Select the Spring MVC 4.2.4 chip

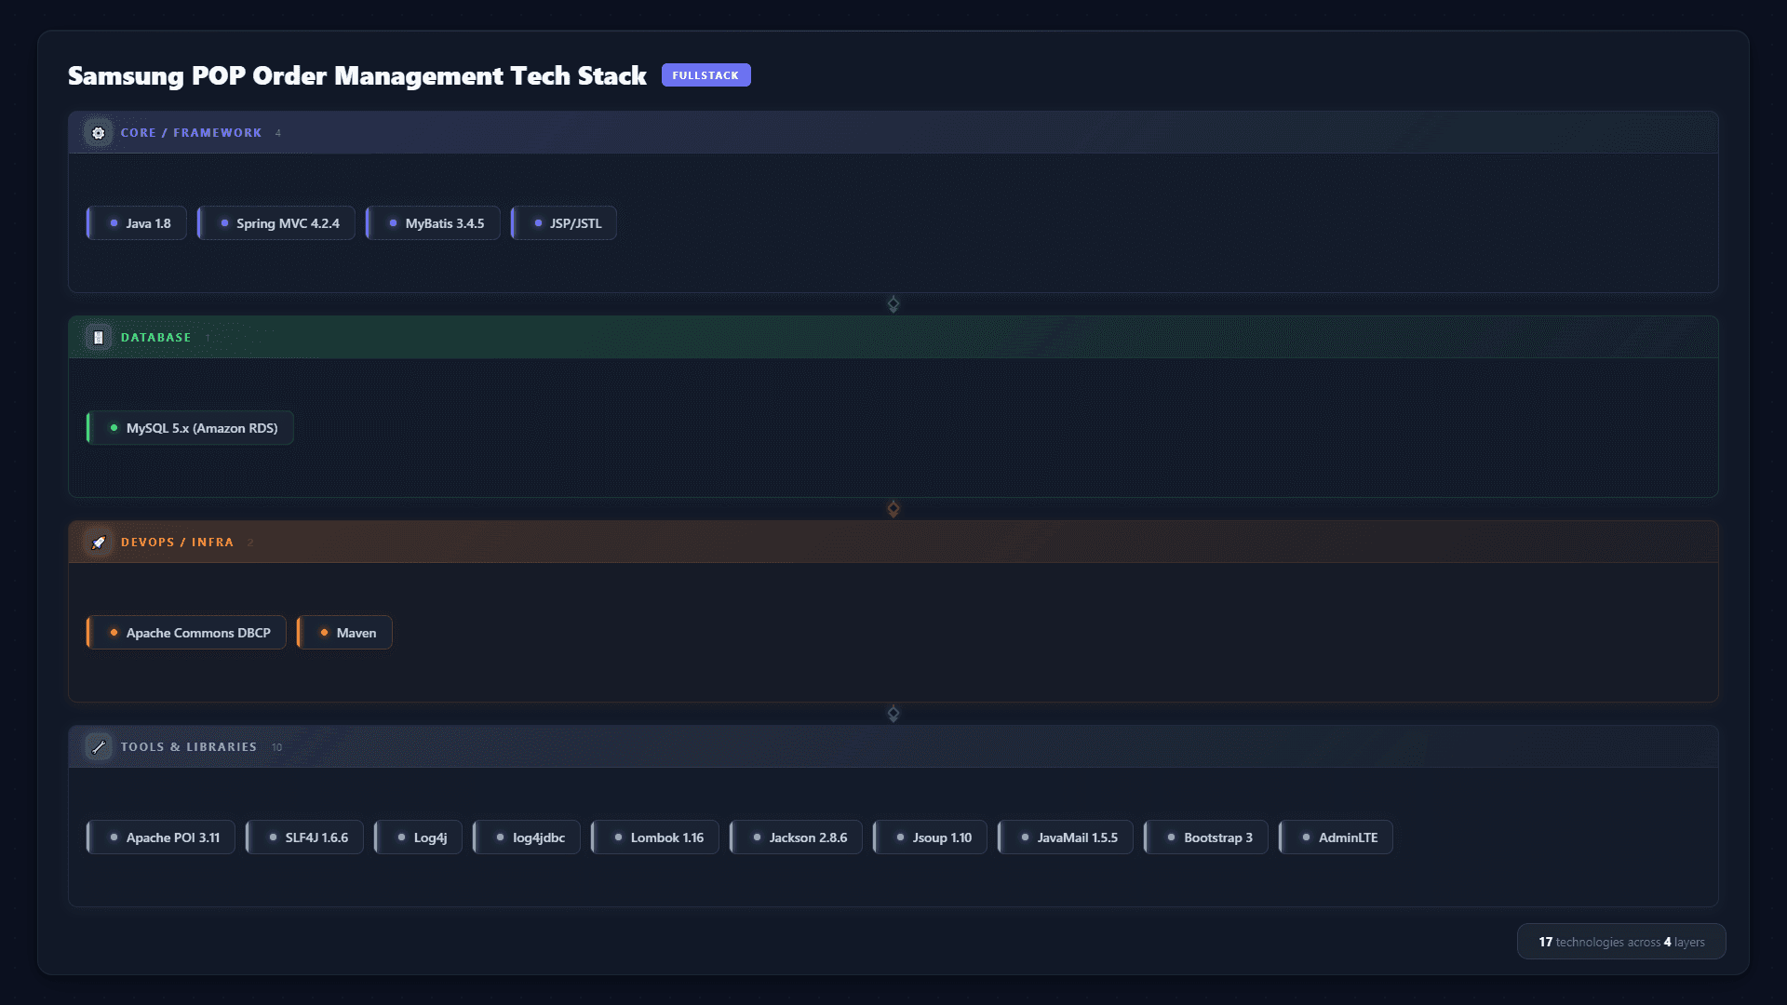coord(276,223)
